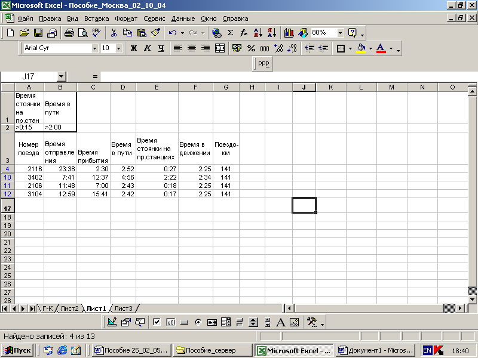Click the Format Painter brush icon
This screenshot has width=478, height=358.
(x=155, y=33)
